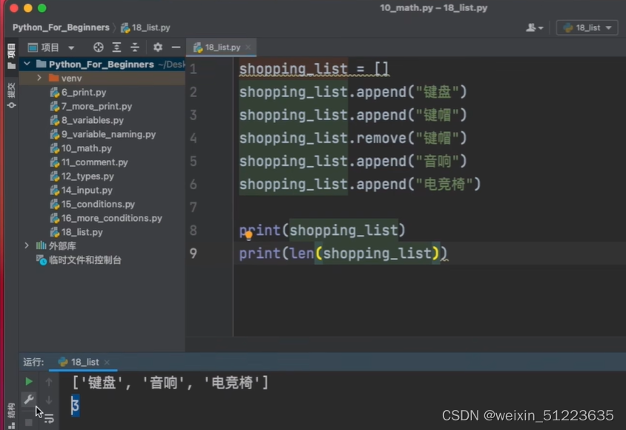Image resolution: width=626 pixels, height=430 pixels.
Task: Click the user/profile icon in the top toolbar
Action: (533, 27)
